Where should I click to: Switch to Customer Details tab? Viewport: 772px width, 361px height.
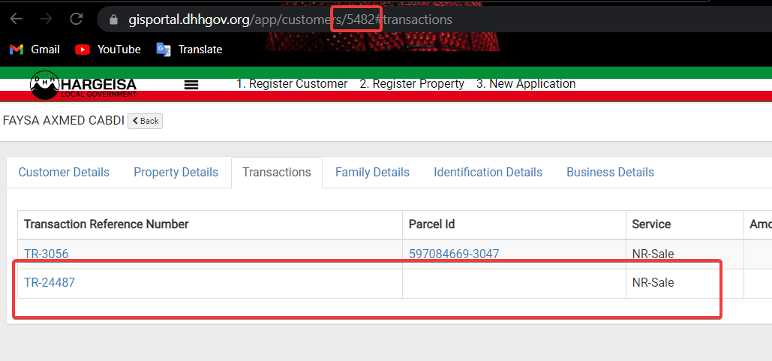coord(64,173)
